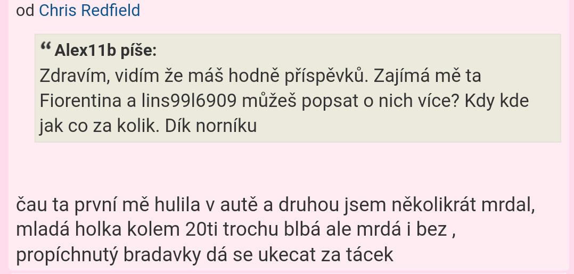Click 'Dík norníku' ending the quote
Viewport: 574px width, 274px height.
click(x=210, y=126)
